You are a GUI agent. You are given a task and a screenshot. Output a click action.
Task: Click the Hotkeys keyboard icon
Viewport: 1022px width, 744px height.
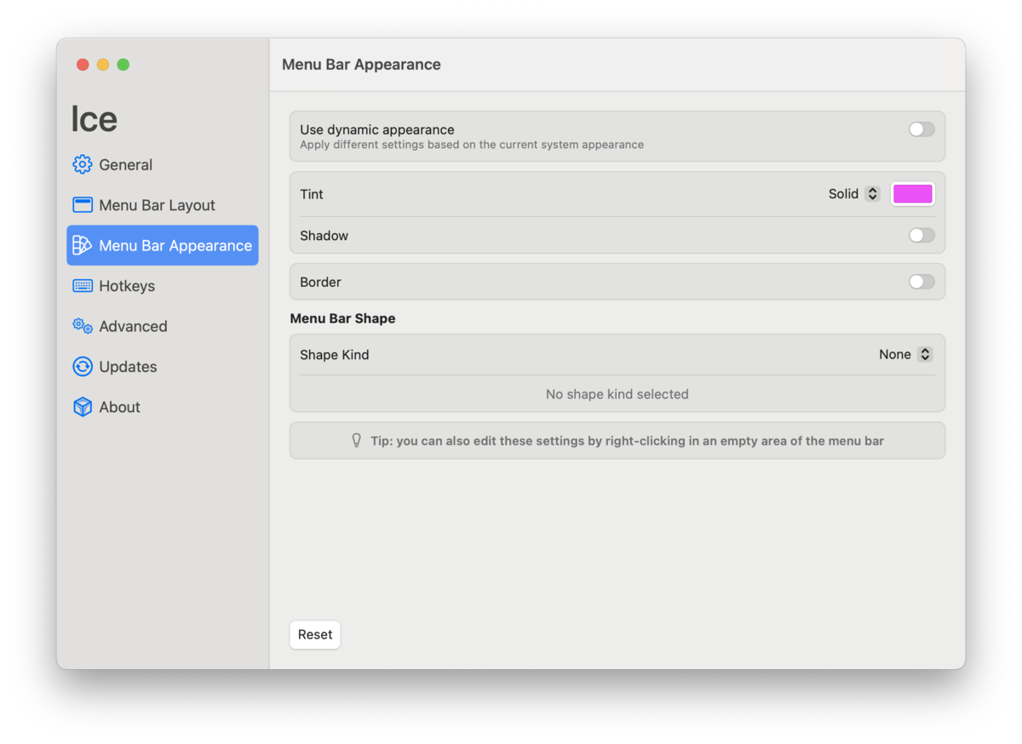tap(83, 286)
